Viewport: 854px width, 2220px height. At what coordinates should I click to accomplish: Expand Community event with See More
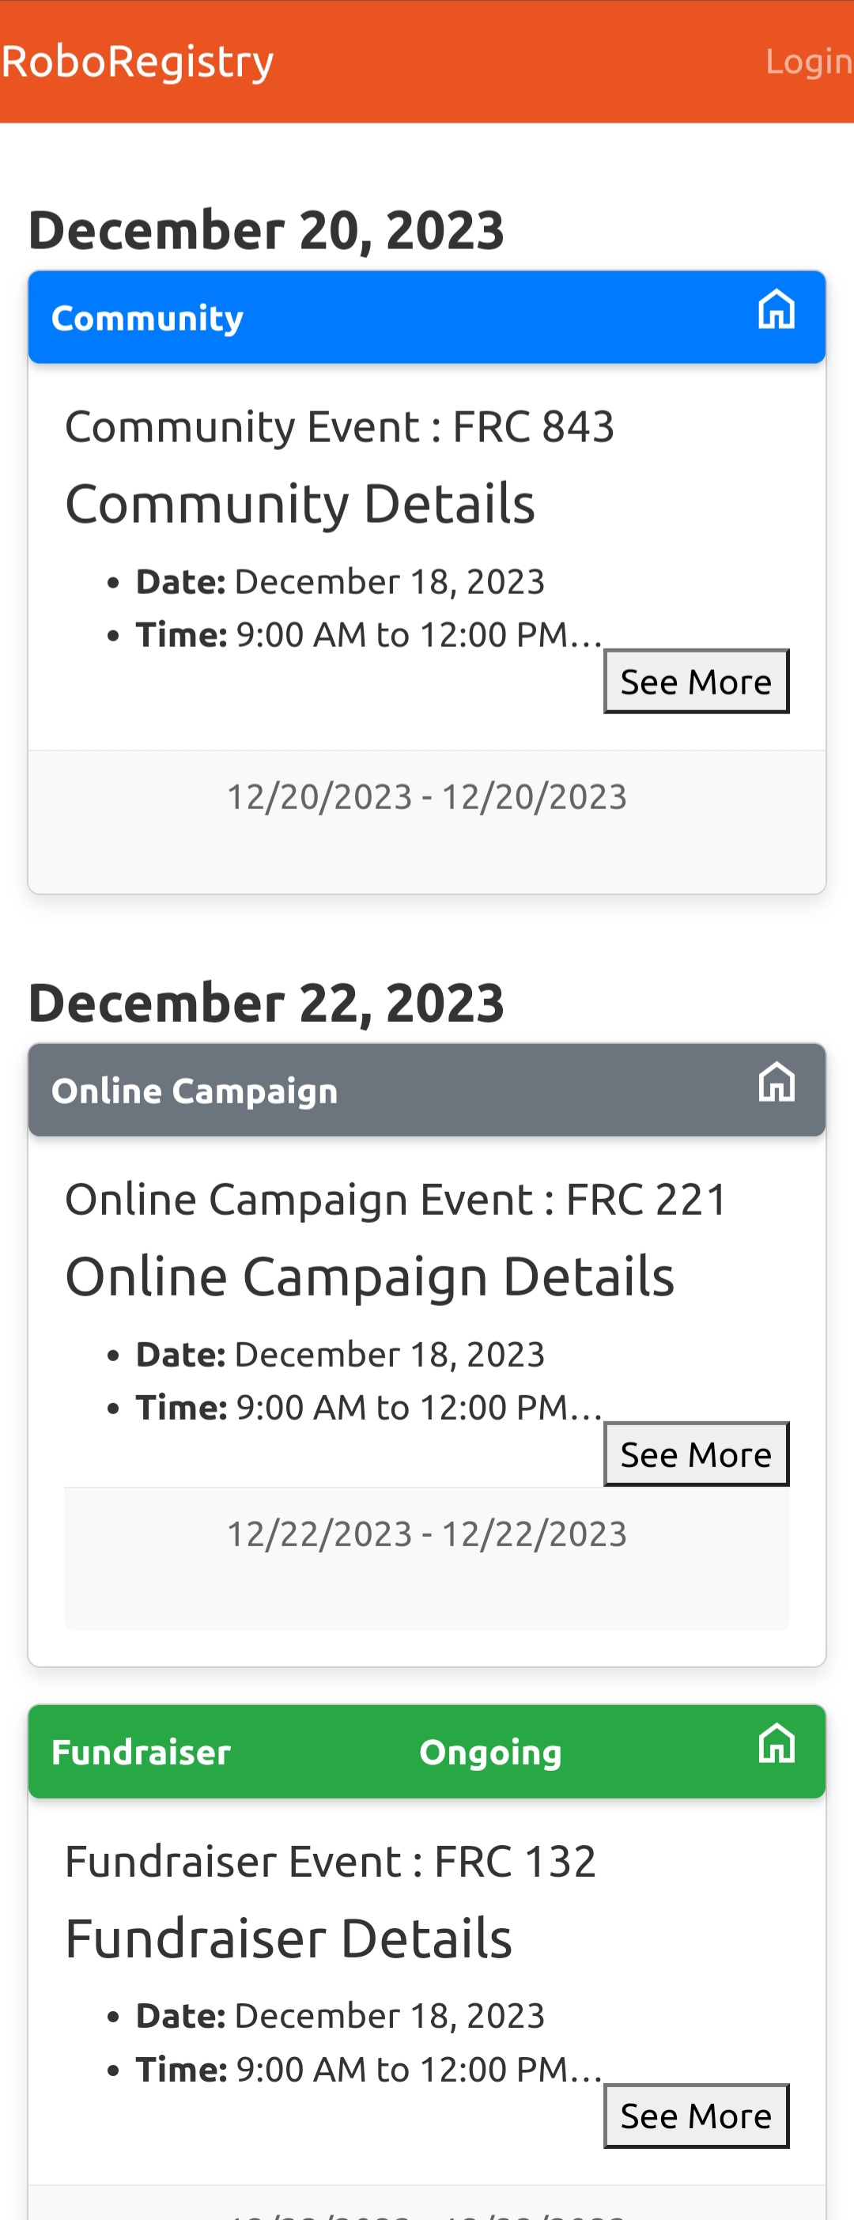tap(695, 681)
